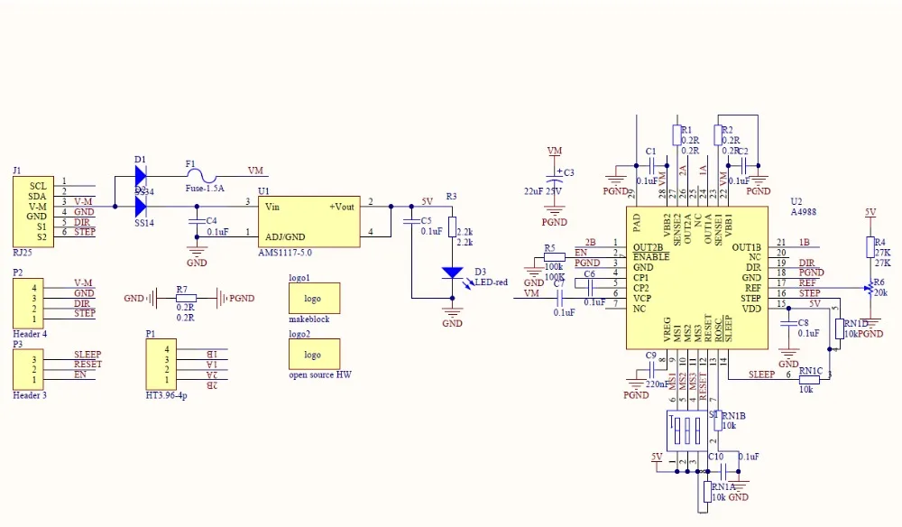Click the 'Vin' pin text on U1
Viewport: 902px width, 527px height.
click(272, 207)
